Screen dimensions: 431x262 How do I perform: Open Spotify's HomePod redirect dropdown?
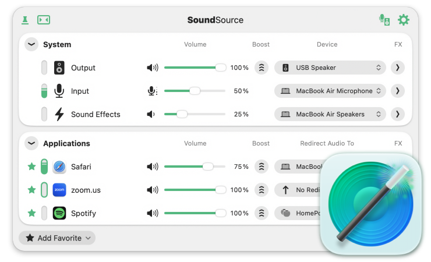298,213
